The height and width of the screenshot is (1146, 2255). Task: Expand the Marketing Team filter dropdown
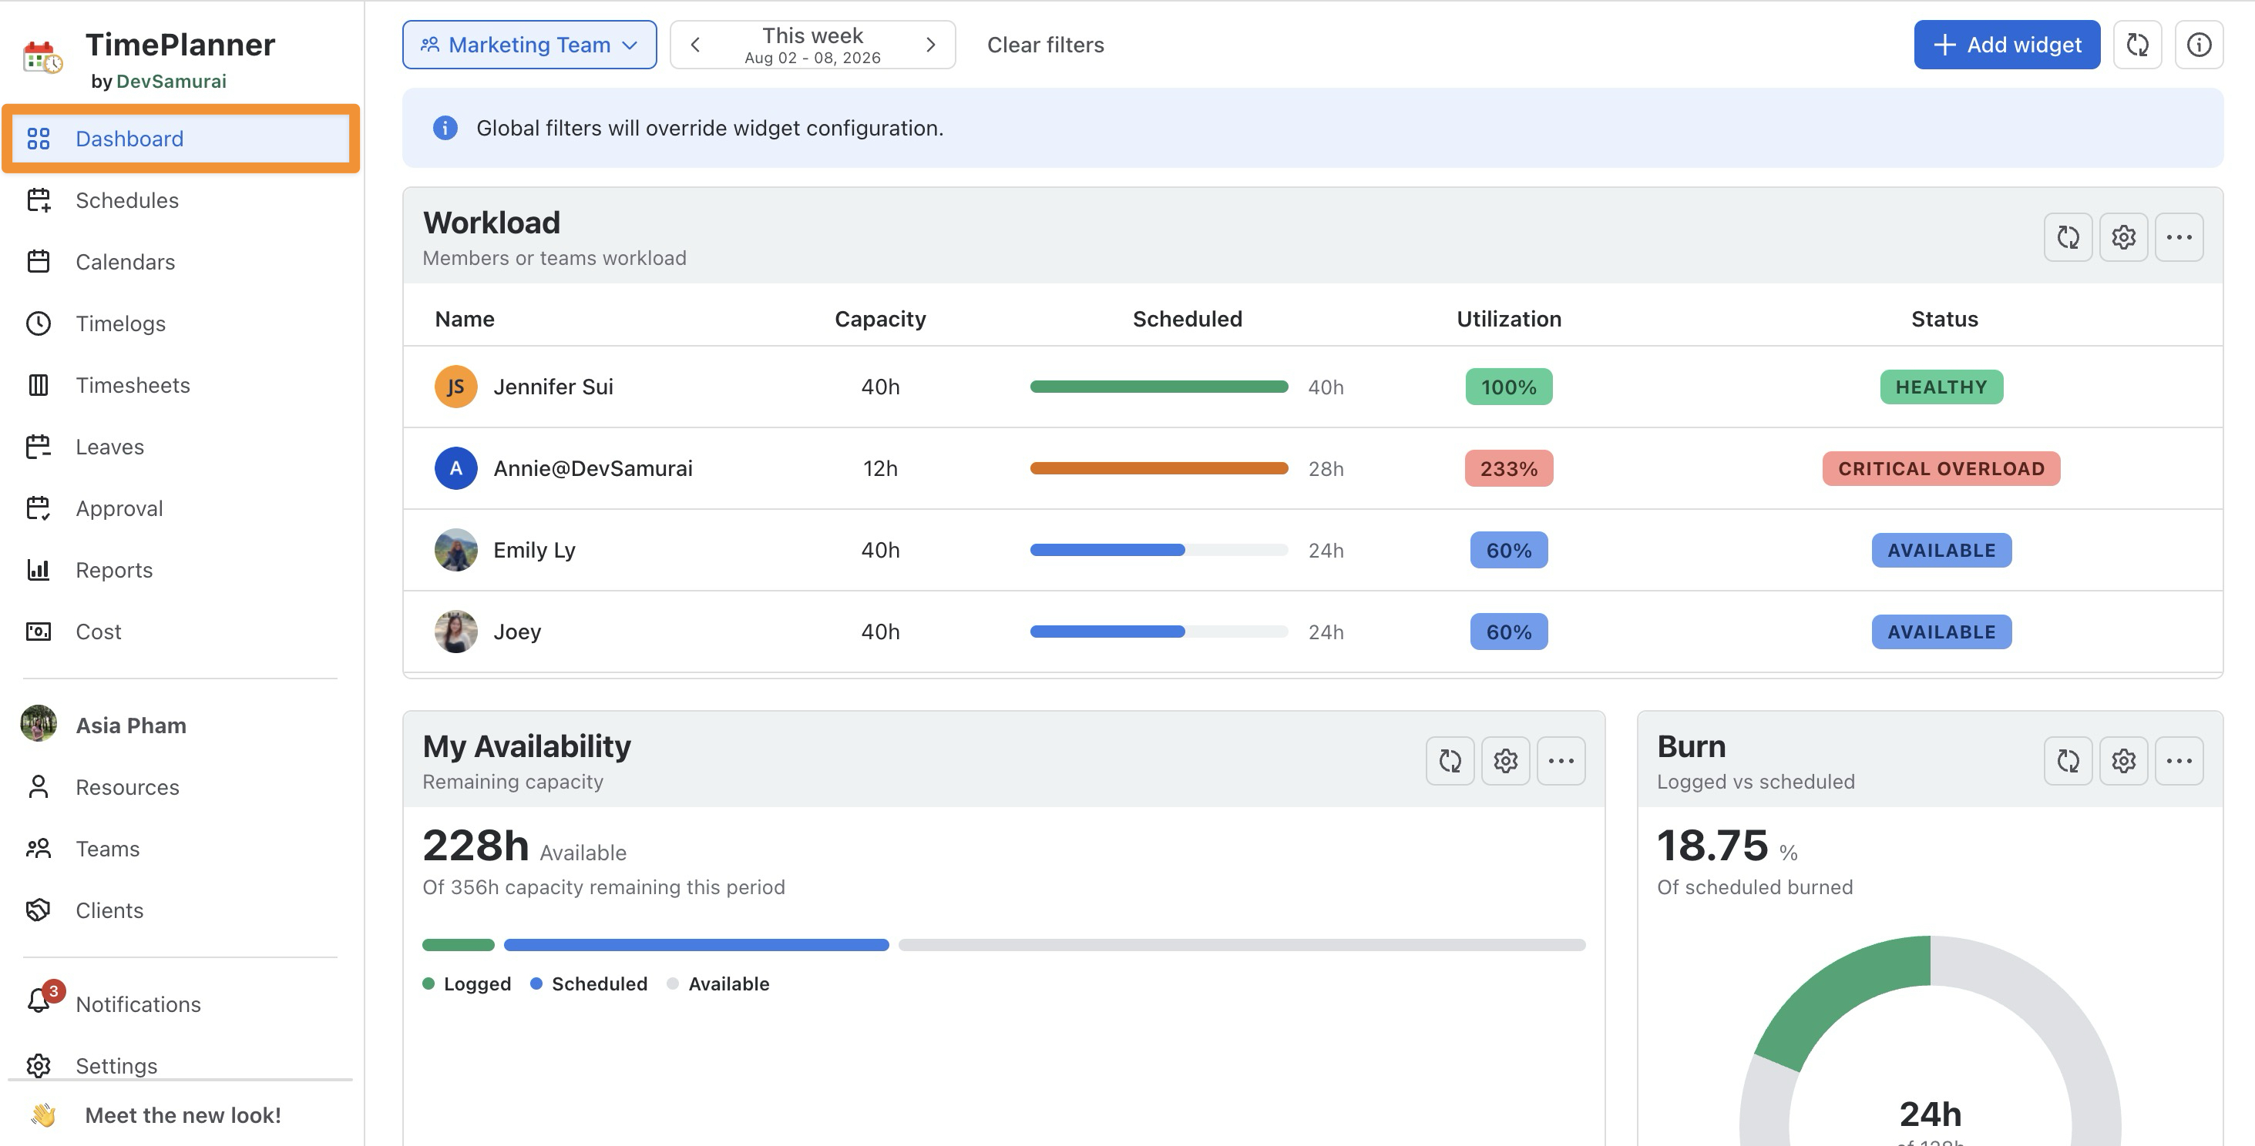coord(529,45)
